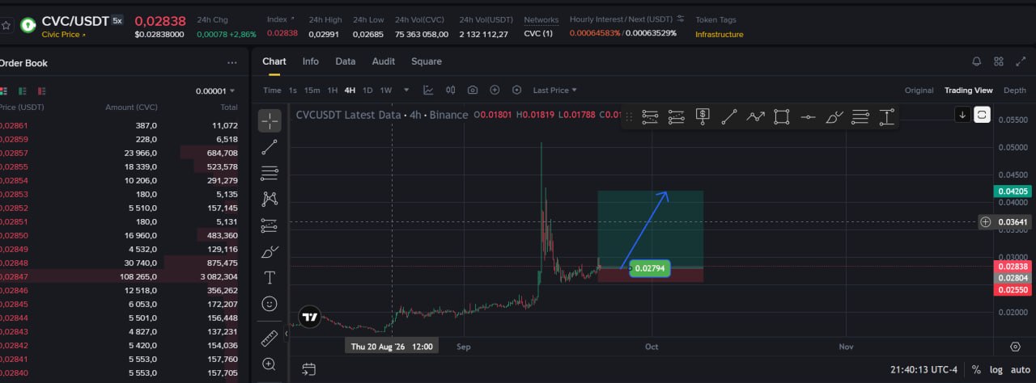The height and width of the screenshot is (383, 1036).
Task: Add CVC/USDT to favorites star
Action: 6,25
